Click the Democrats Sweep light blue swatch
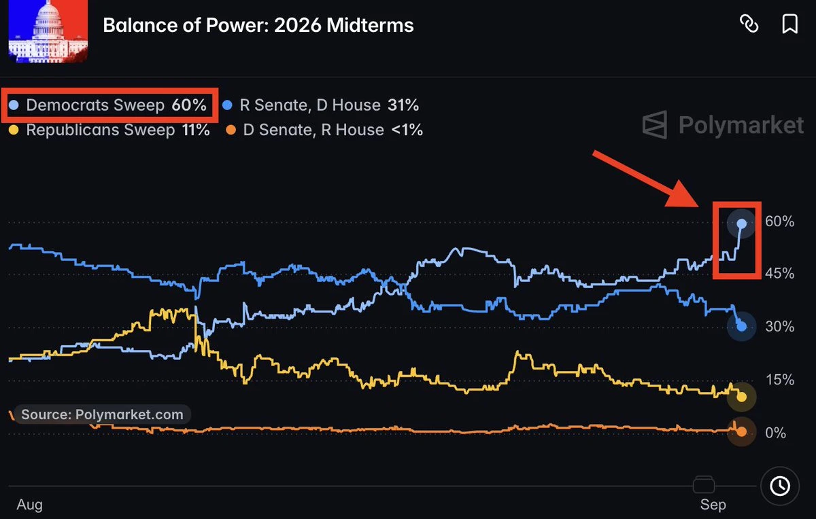The width and height of the screenshot is (816, 519). click(14, 105)
